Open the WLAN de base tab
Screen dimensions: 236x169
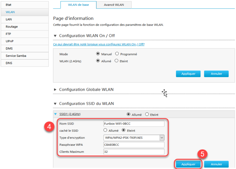coord(78,5)
